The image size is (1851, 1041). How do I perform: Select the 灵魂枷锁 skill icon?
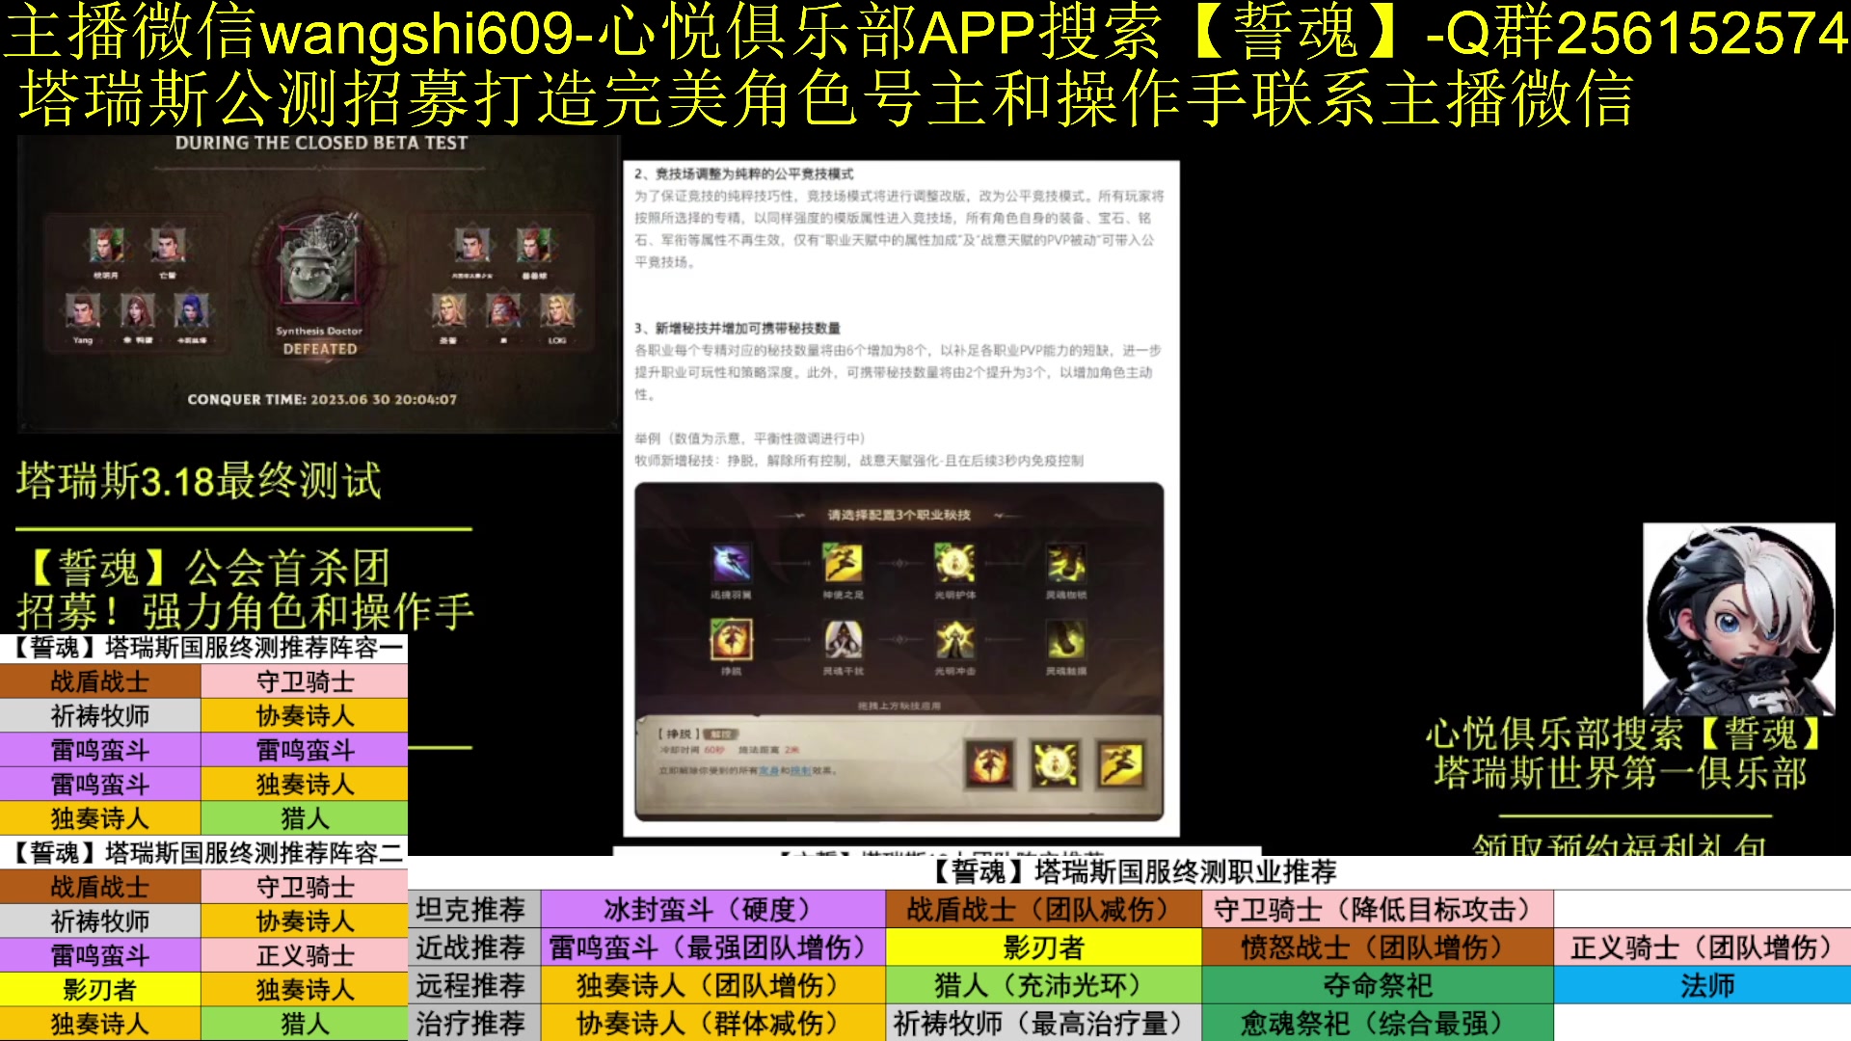point(1066,563)
